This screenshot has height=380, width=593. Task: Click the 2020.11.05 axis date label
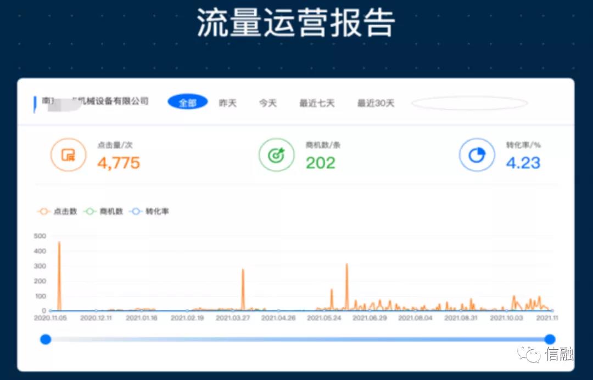[51, 318]
